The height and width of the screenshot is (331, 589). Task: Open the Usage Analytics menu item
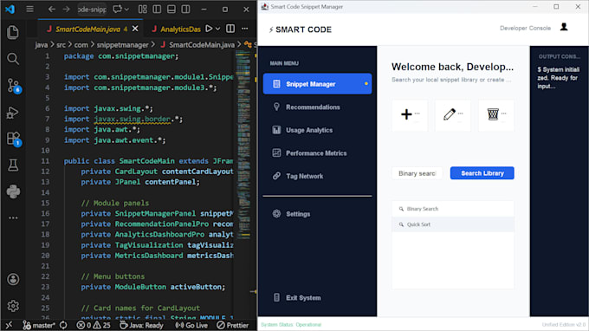click(317, 130)
